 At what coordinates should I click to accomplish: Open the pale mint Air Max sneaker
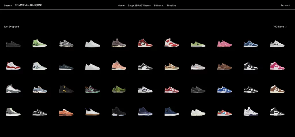pos(198,112)
